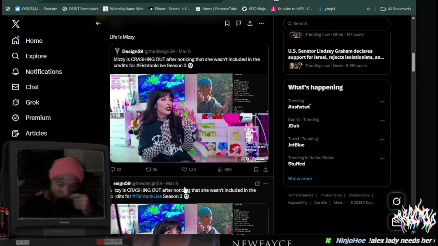Bookmark using the post action row icon
Image resolution: width=438 pixels, height=246 pixels.
click(256, 169)
